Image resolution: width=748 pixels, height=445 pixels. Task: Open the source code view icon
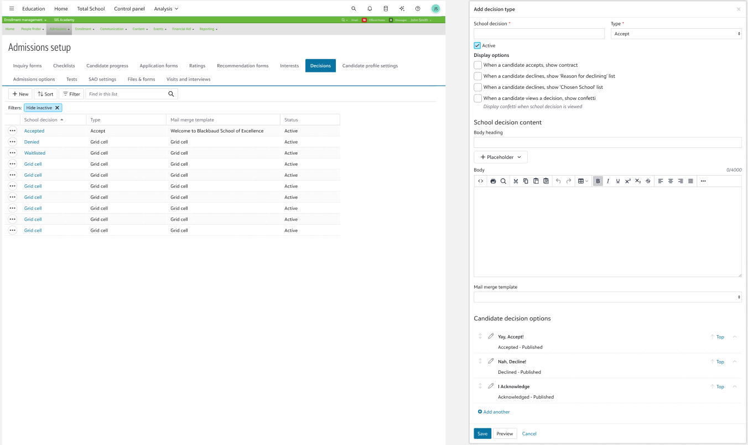coord(480,181)
